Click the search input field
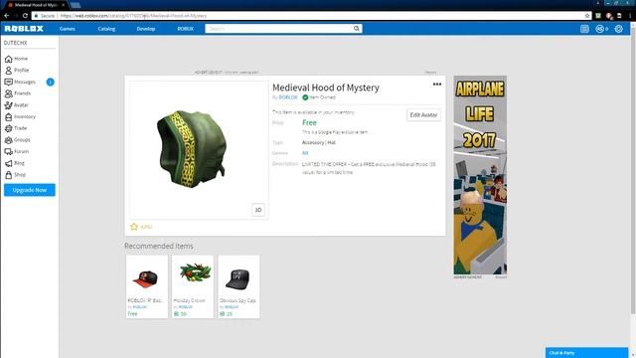Image resolution: width=636 pixels, height=358 pixels. click(x=279, y=29)
